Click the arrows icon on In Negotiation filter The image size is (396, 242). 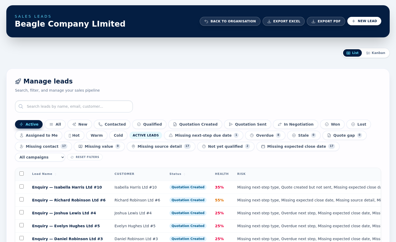pyautogui.click(x=280, y=124)
